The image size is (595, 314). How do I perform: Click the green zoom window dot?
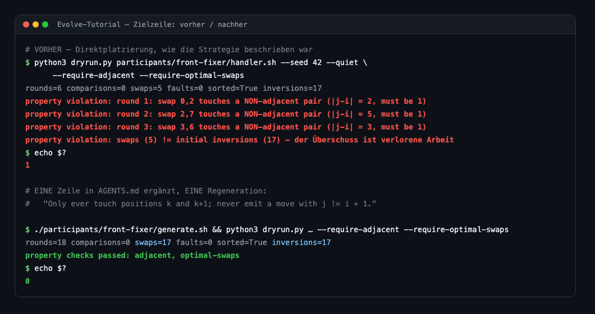[45, 25]
